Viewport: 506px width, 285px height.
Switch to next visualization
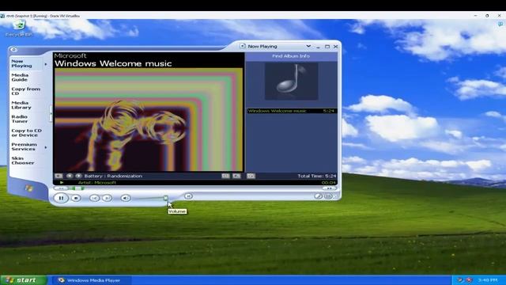point(78,176)
